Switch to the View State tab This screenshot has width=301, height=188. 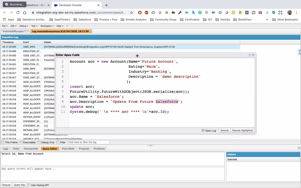click(68, 149)
